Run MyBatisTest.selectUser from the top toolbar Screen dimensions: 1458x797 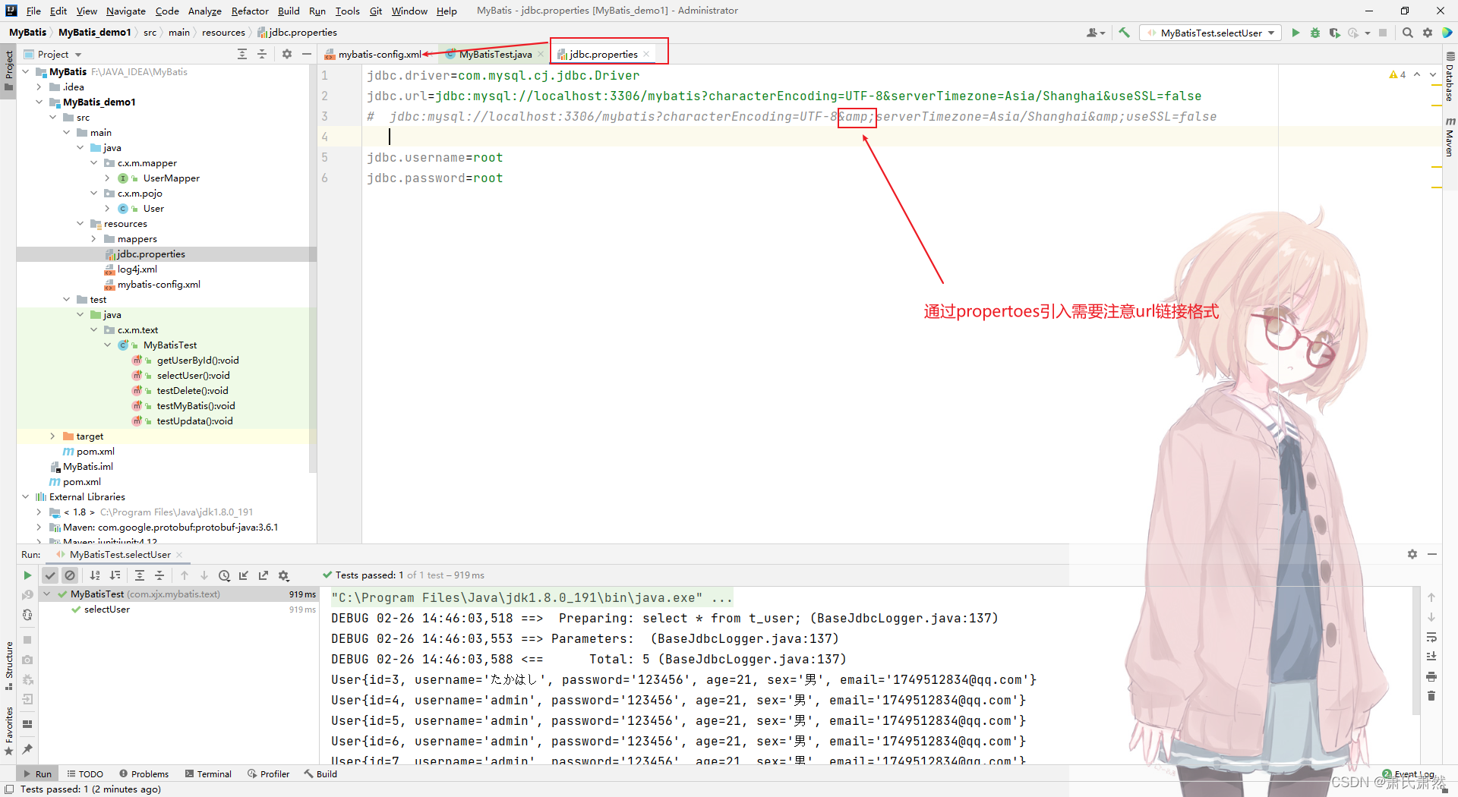(1295, 33)
